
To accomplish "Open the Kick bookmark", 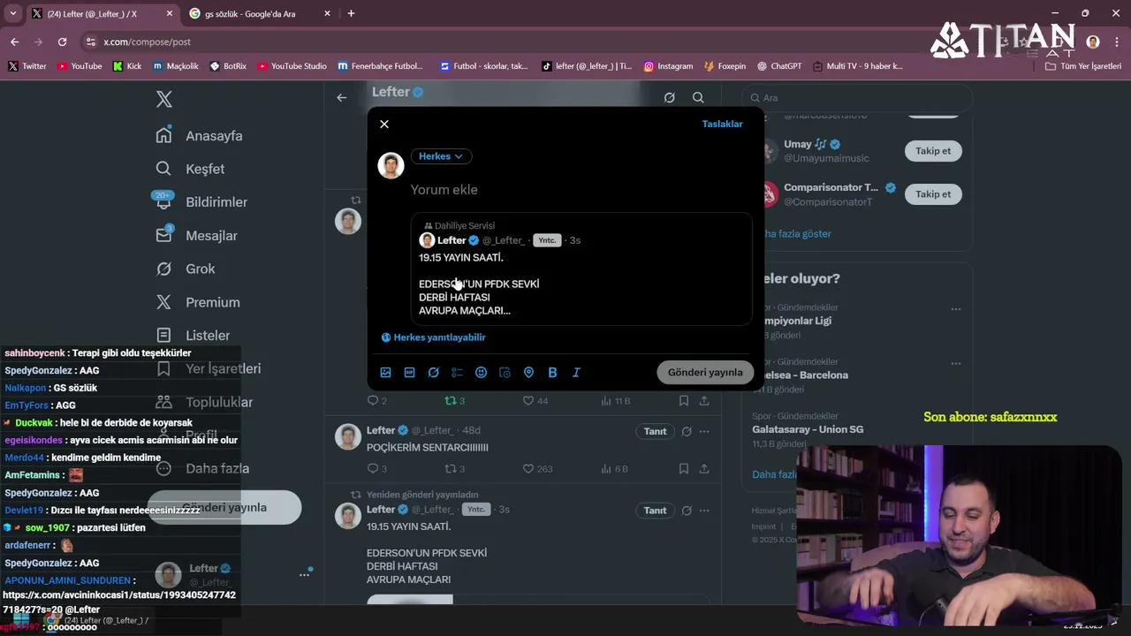I will coord(127,66).
